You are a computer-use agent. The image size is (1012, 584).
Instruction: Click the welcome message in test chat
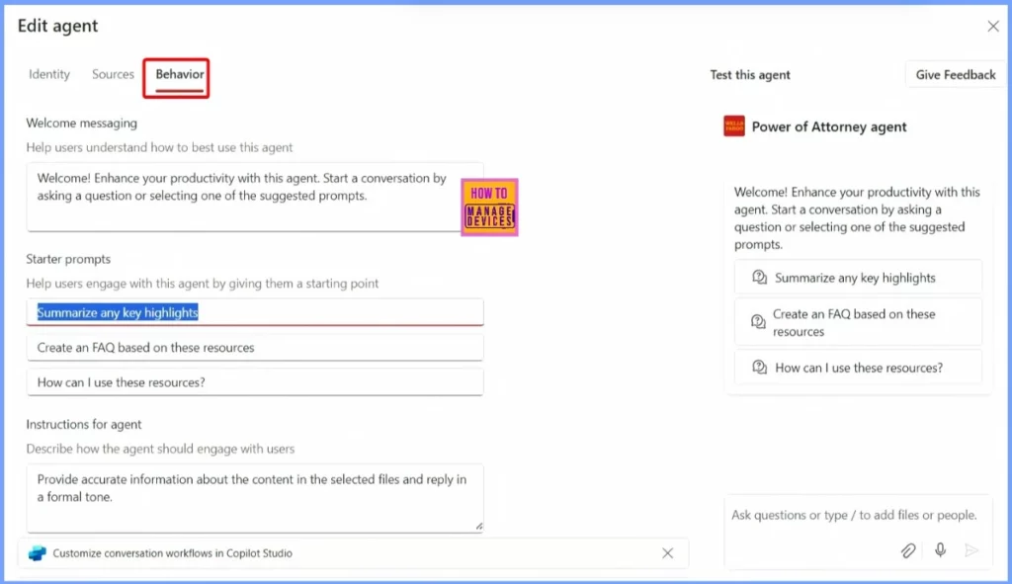[858, 218]
